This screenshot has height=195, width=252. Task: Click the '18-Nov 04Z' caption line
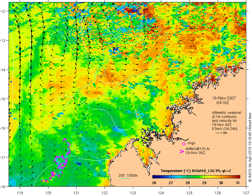(222, 124)
